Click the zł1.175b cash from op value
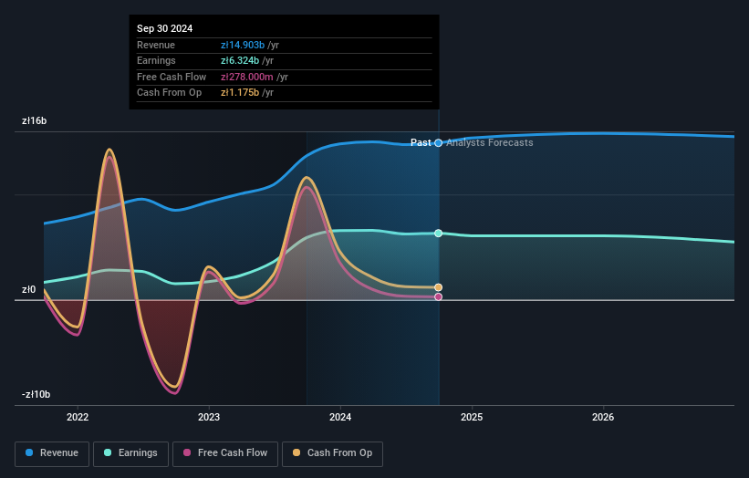749x478 pixels. [240, 93]
